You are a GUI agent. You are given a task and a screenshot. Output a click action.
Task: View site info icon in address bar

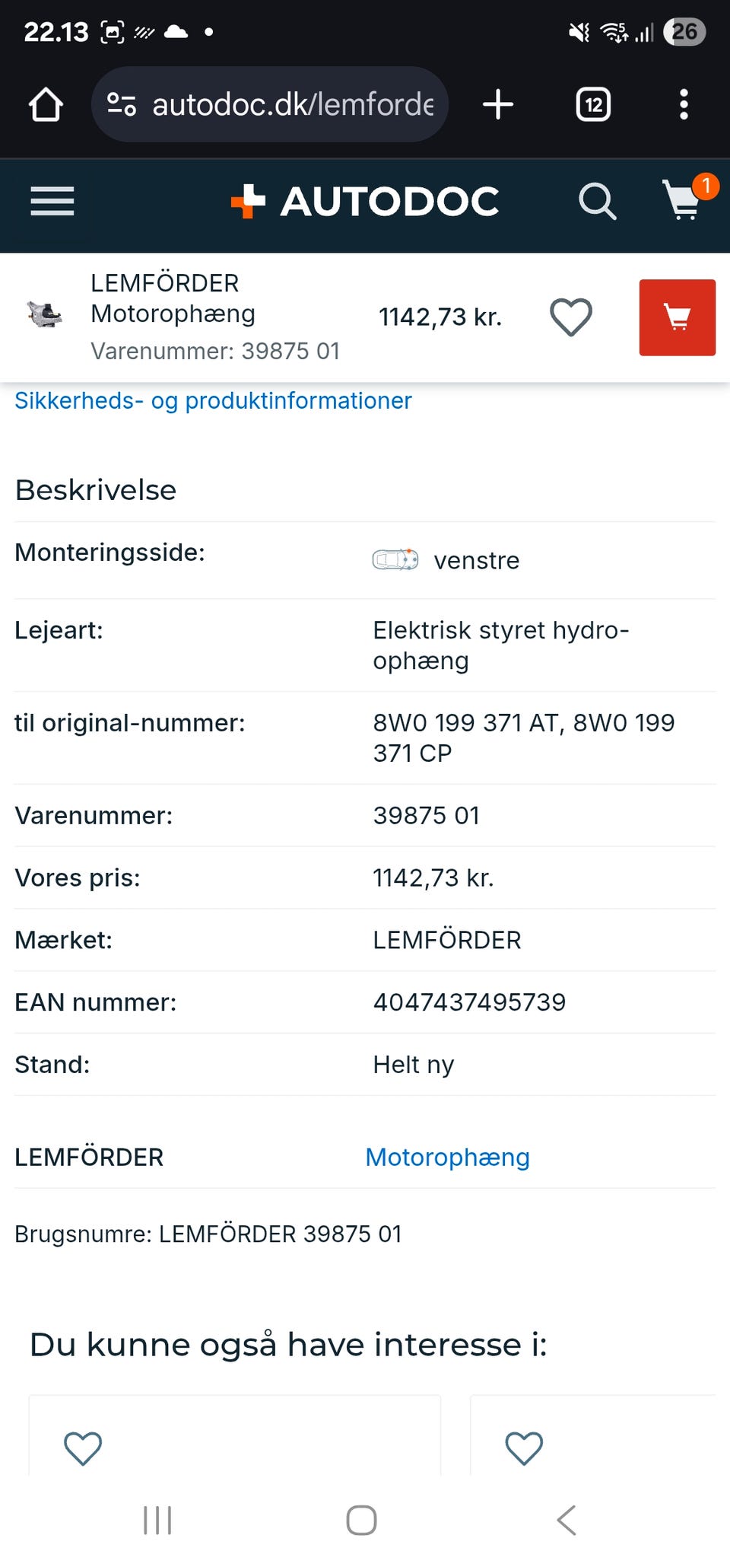(122, 104)
